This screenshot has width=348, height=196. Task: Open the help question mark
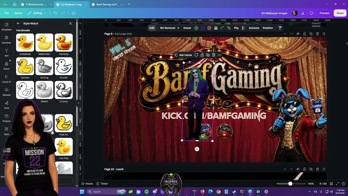point(343,184)
